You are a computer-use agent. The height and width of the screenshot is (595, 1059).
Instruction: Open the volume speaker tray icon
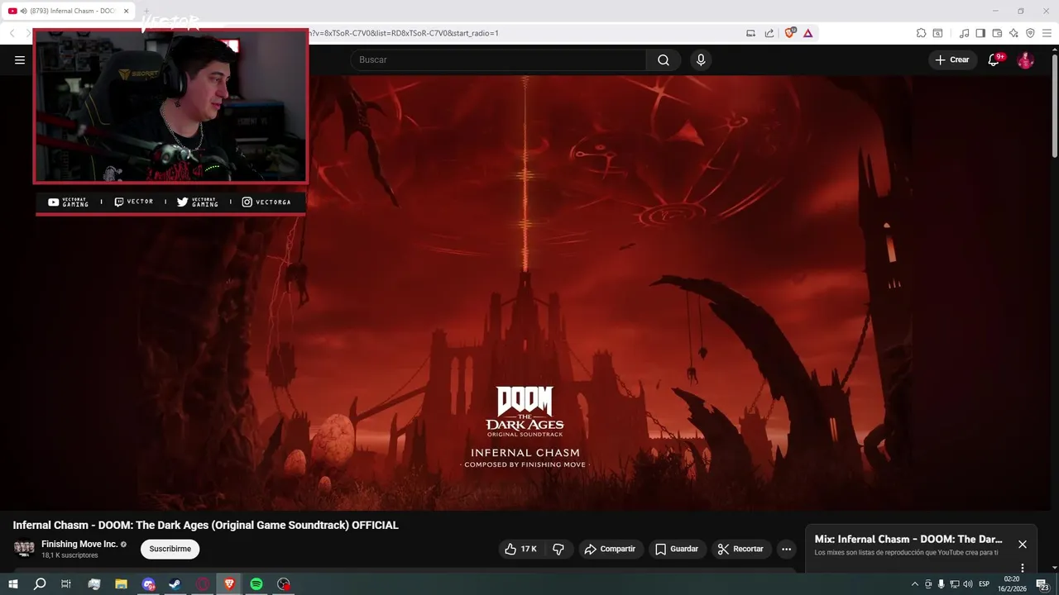click(x=967, y=584)
